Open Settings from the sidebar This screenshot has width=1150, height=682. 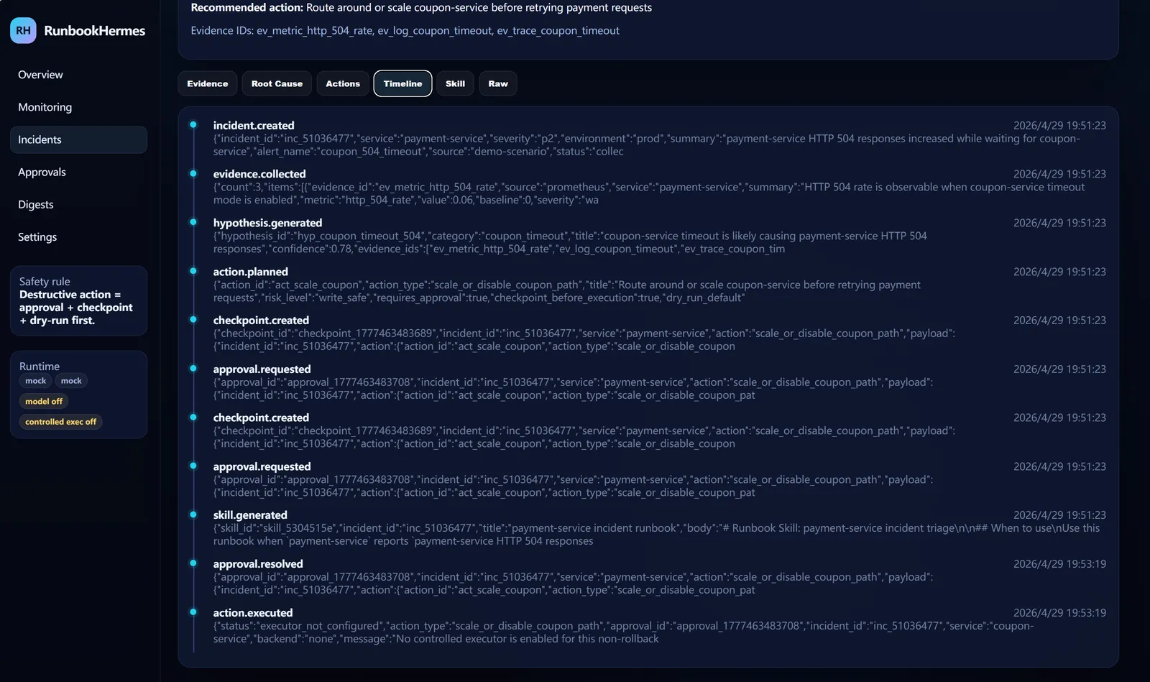78,236
